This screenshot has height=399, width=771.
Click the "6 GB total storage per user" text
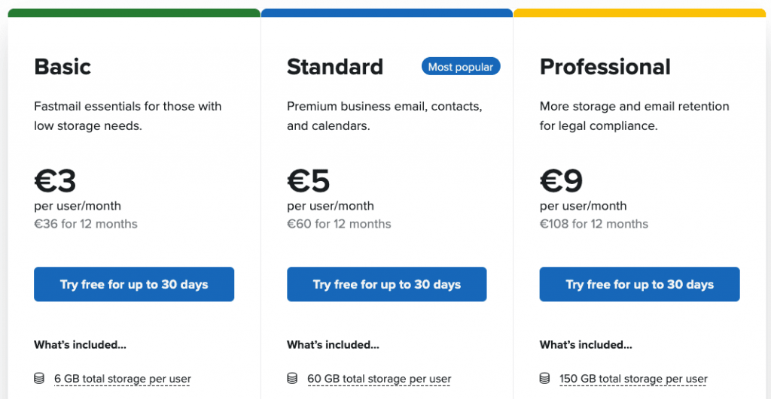tap(123, 379)
